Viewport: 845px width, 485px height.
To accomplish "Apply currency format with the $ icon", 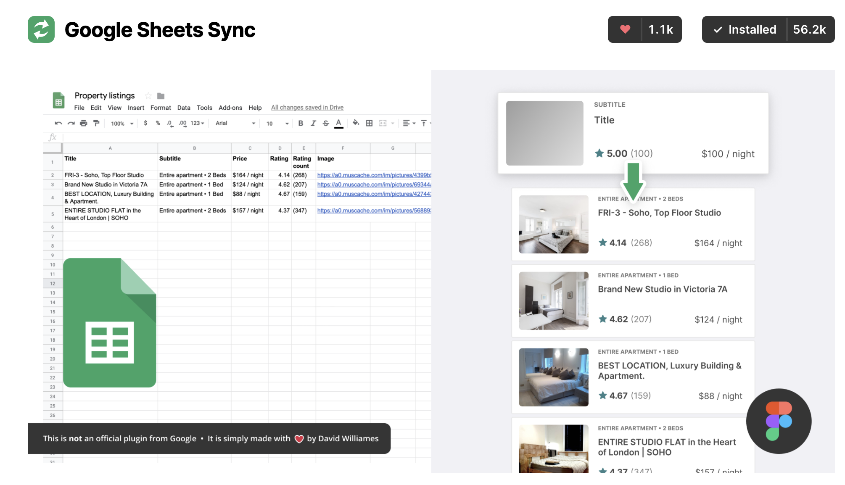I will coord(145,123).
